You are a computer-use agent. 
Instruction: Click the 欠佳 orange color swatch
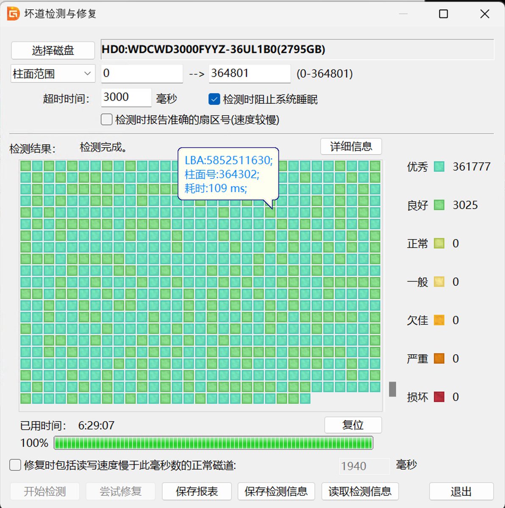click(x=439, y=320)
